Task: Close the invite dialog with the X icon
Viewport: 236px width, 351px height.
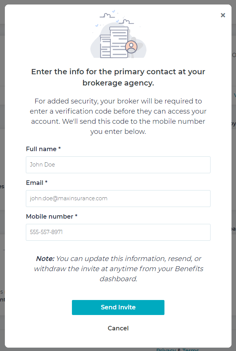Action: coord(223,15)
